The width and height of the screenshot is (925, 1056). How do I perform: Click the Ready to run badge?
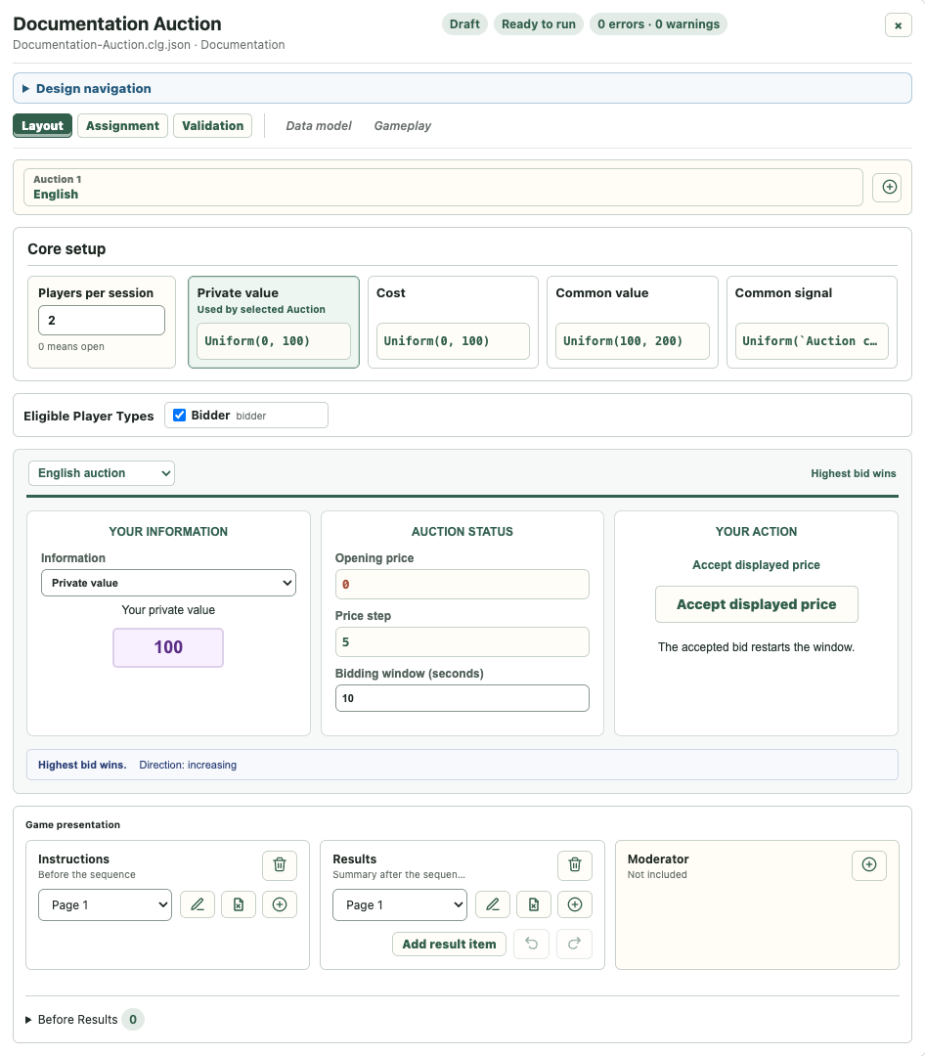tap(539, 24)
